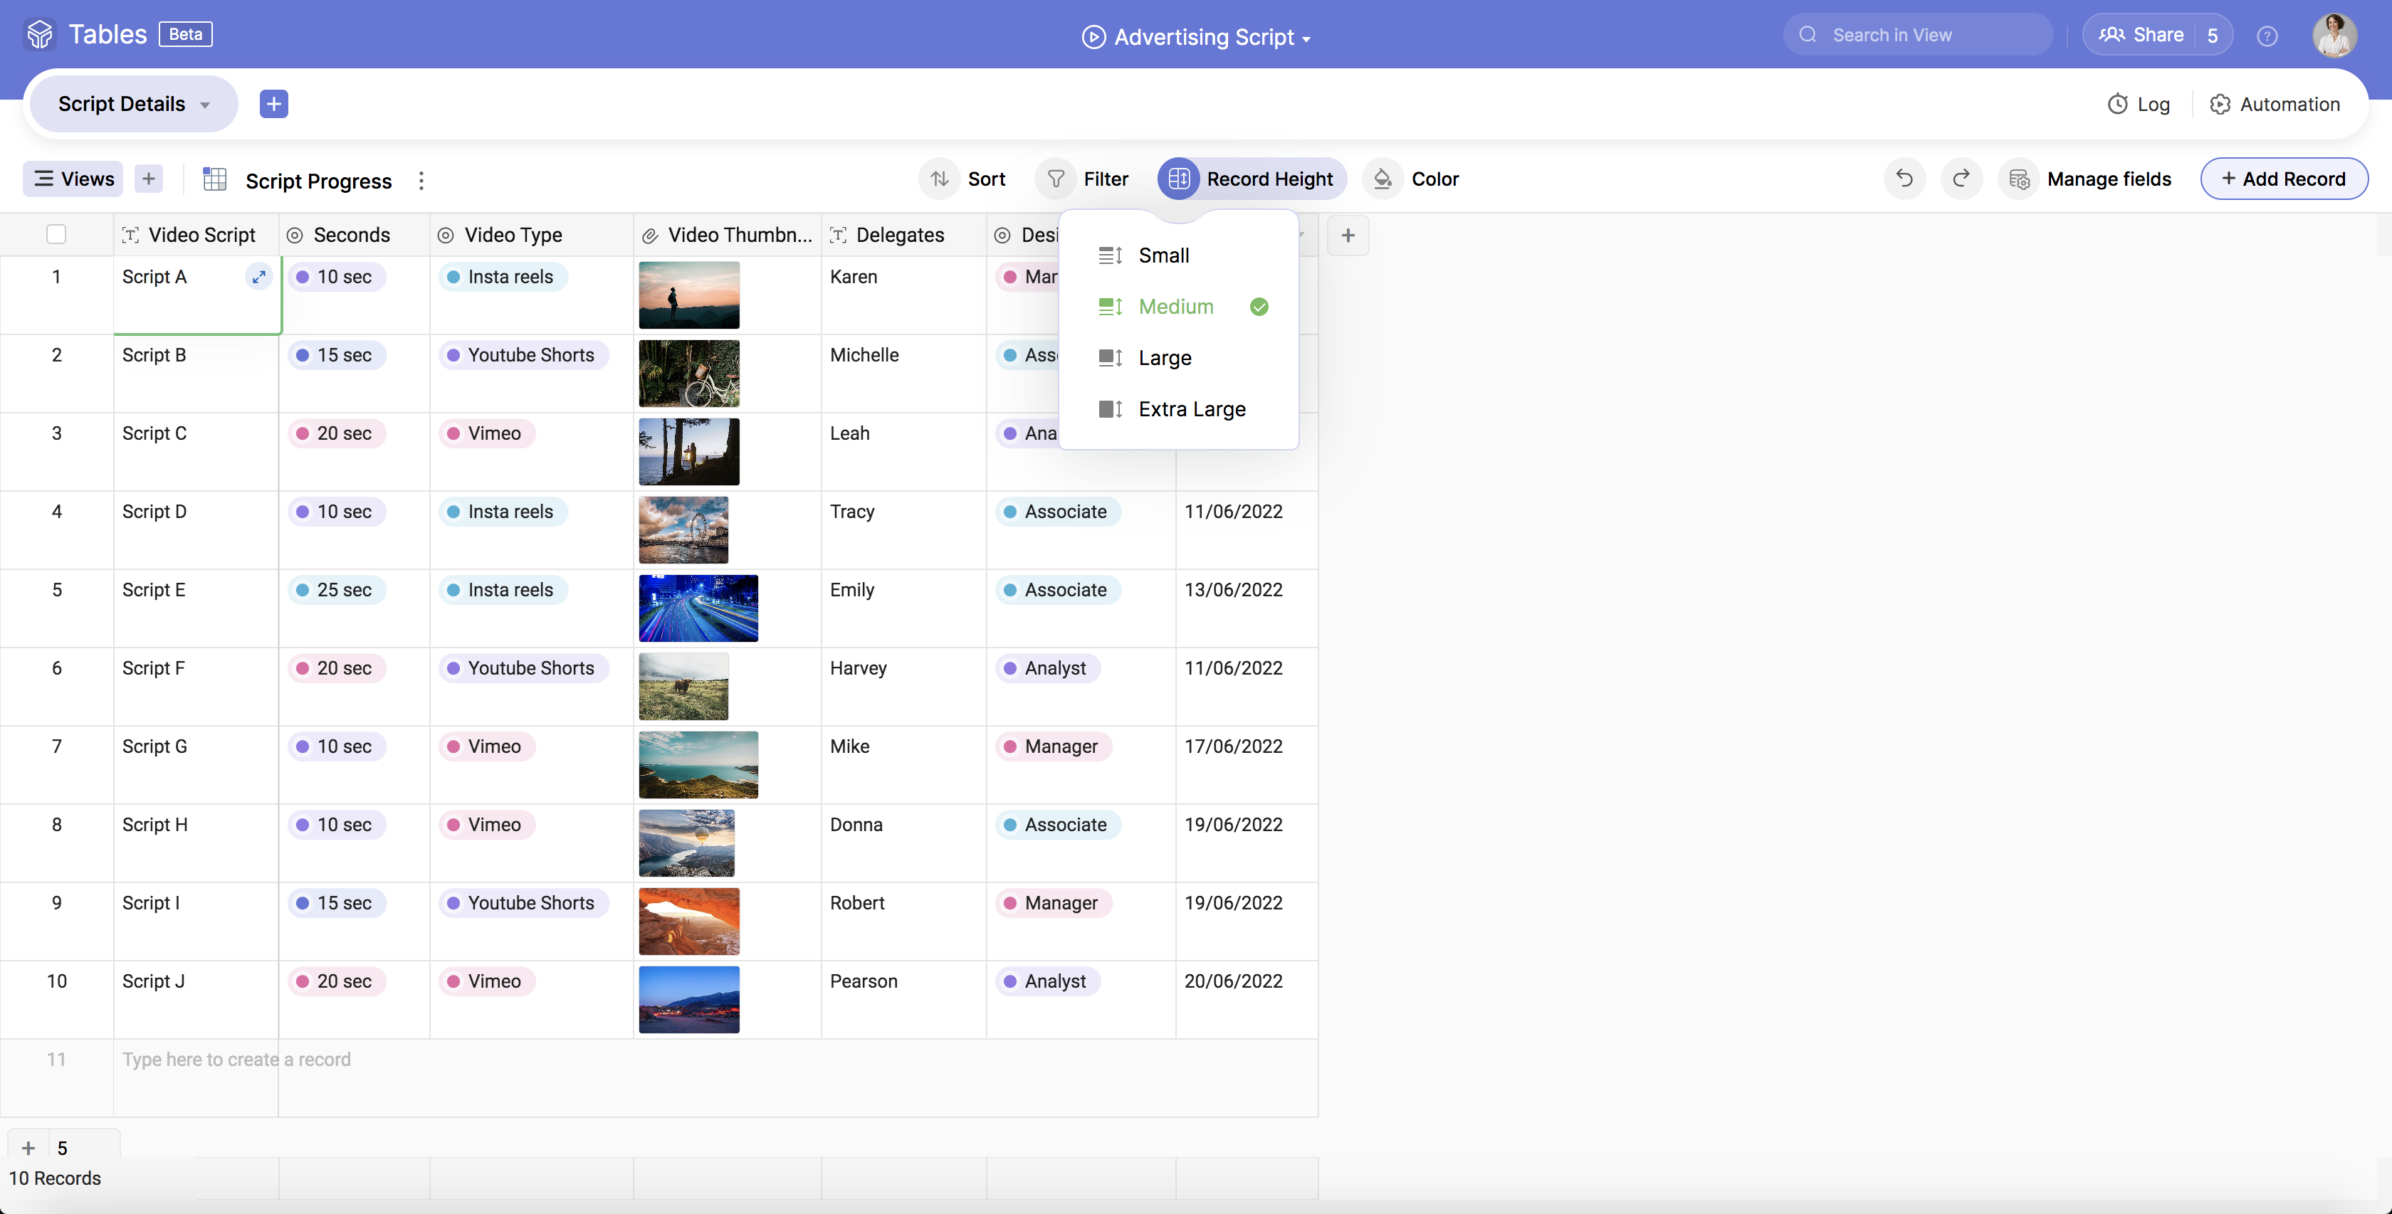Select Large in the height menu
Screen dimensions: 2392x1214
tap(1165, 358)
